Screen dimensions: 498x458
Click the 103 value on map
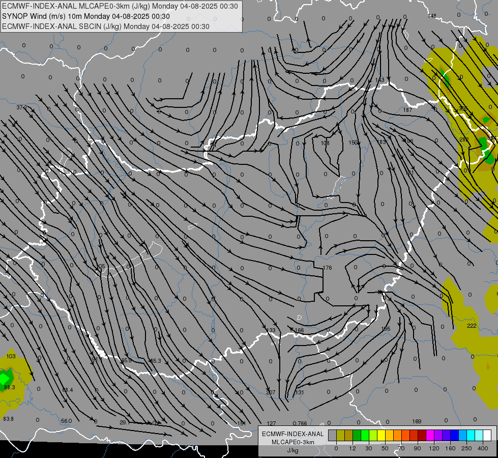[11, 356]
